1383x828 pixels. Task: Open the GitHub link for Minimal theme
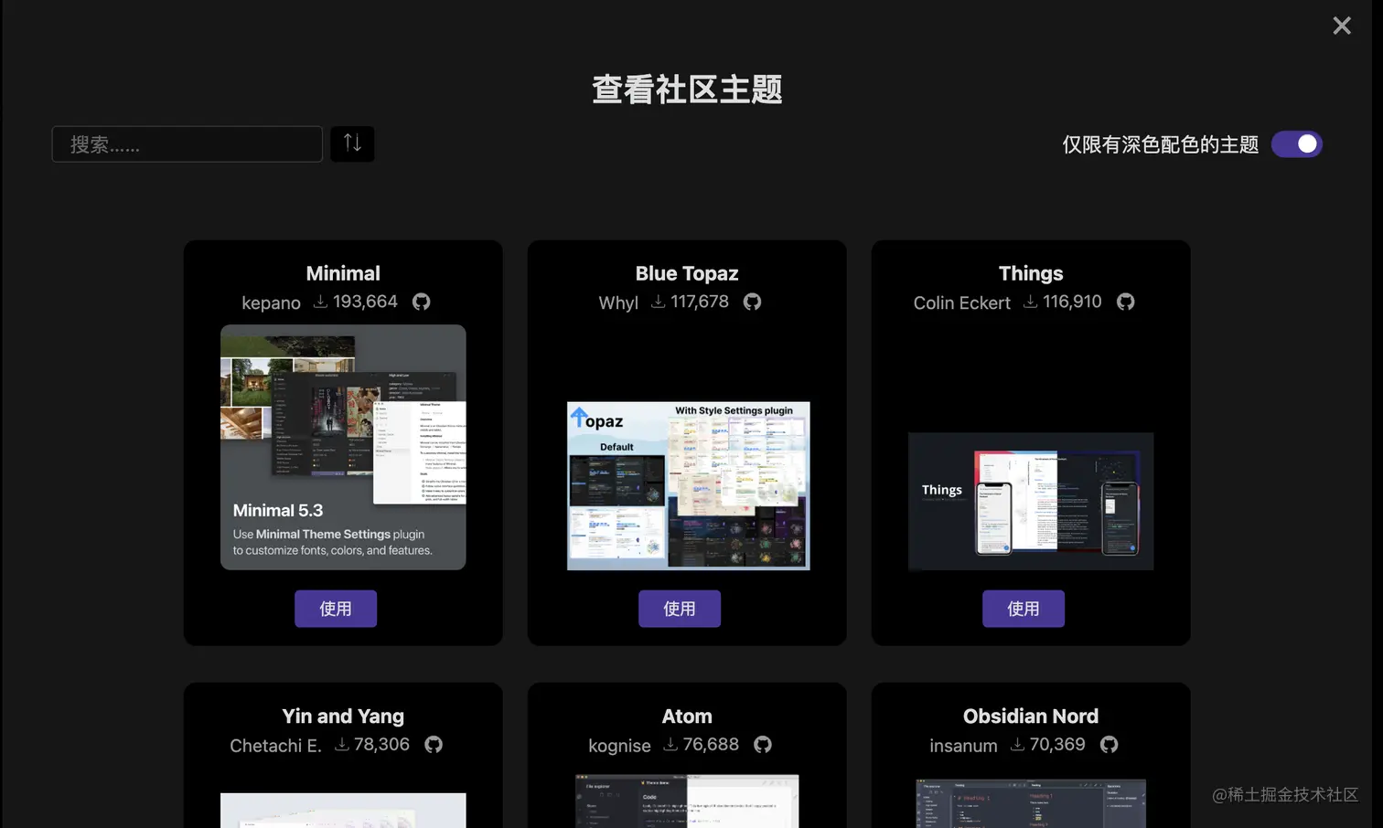coord(421,302)
